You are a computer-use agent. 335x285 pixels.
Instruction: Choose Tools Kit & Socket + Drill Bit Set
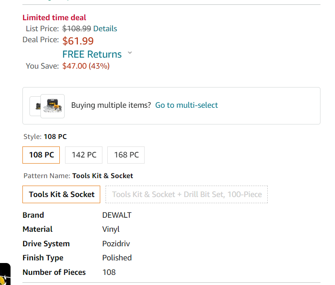coord(186,194)
